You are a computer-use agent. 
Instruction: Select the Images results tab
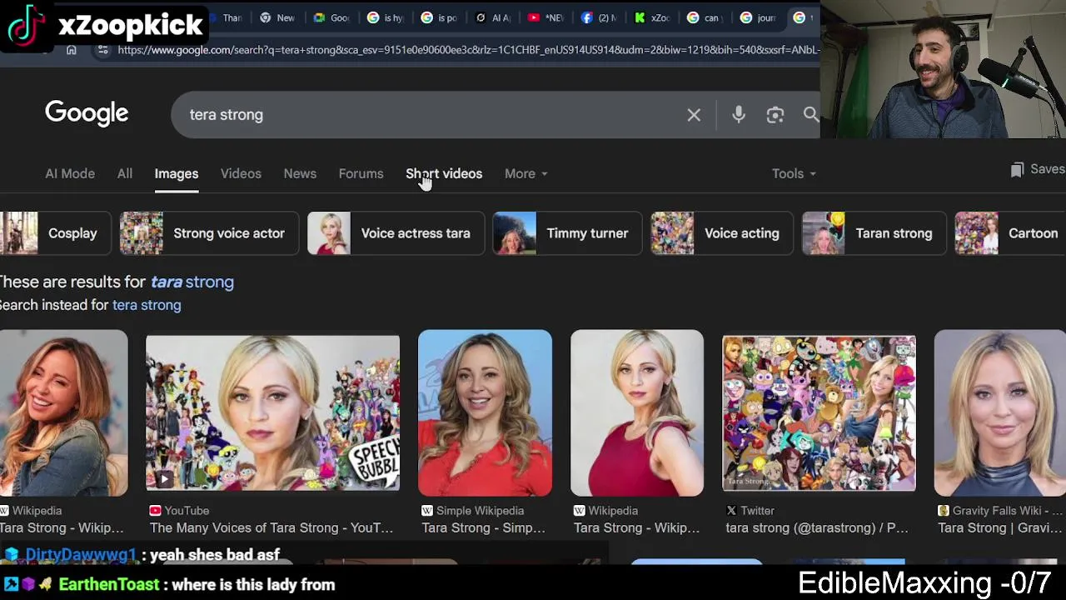coord(176,173)
